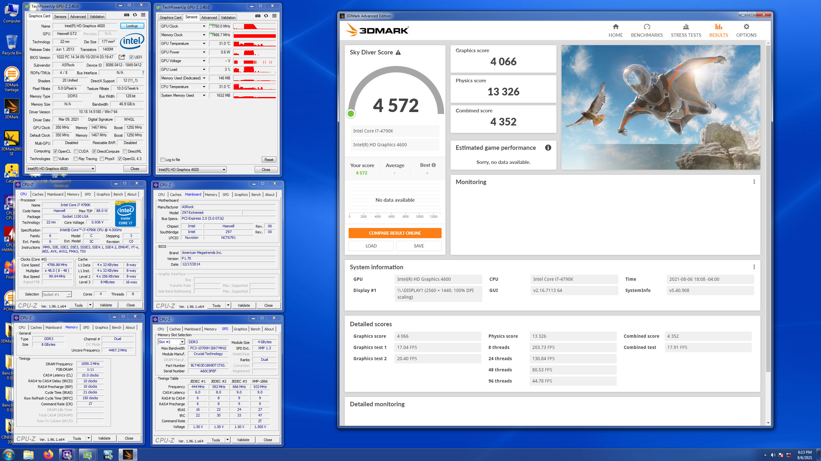This screenshot has width=821, height=461.
Task: Open Recycle Bin desktop icon
Action: [12, 45]
